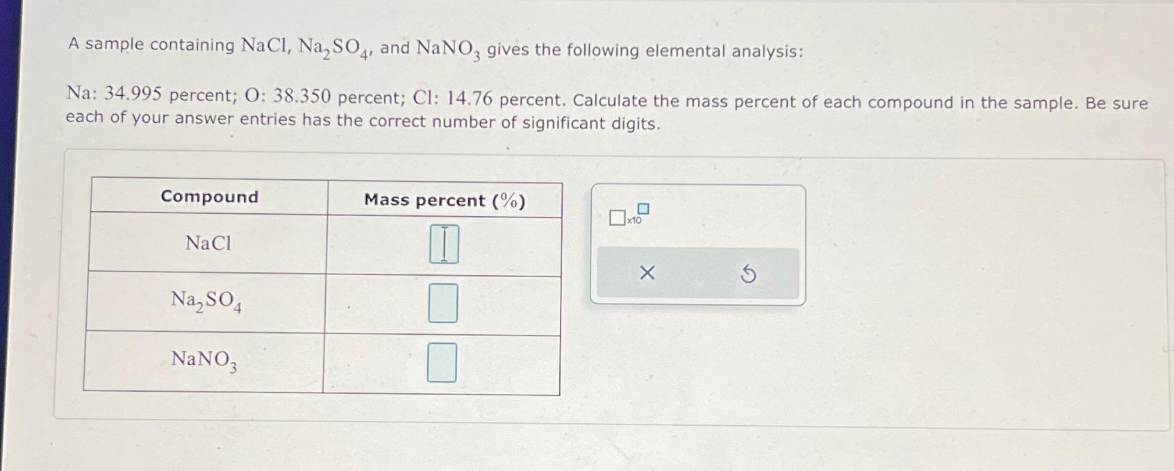Click the Na2SO4 answer entry box
This screenshot has height=471, width=1174.
pos(444,302)
